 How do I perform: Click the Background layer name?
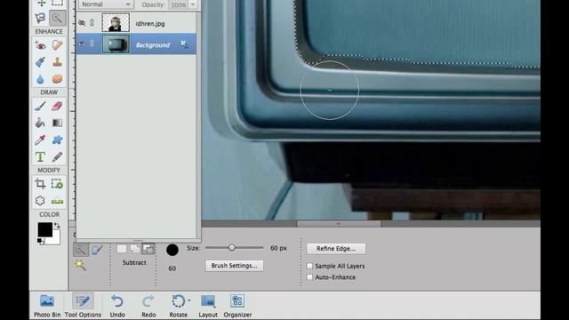153,45
